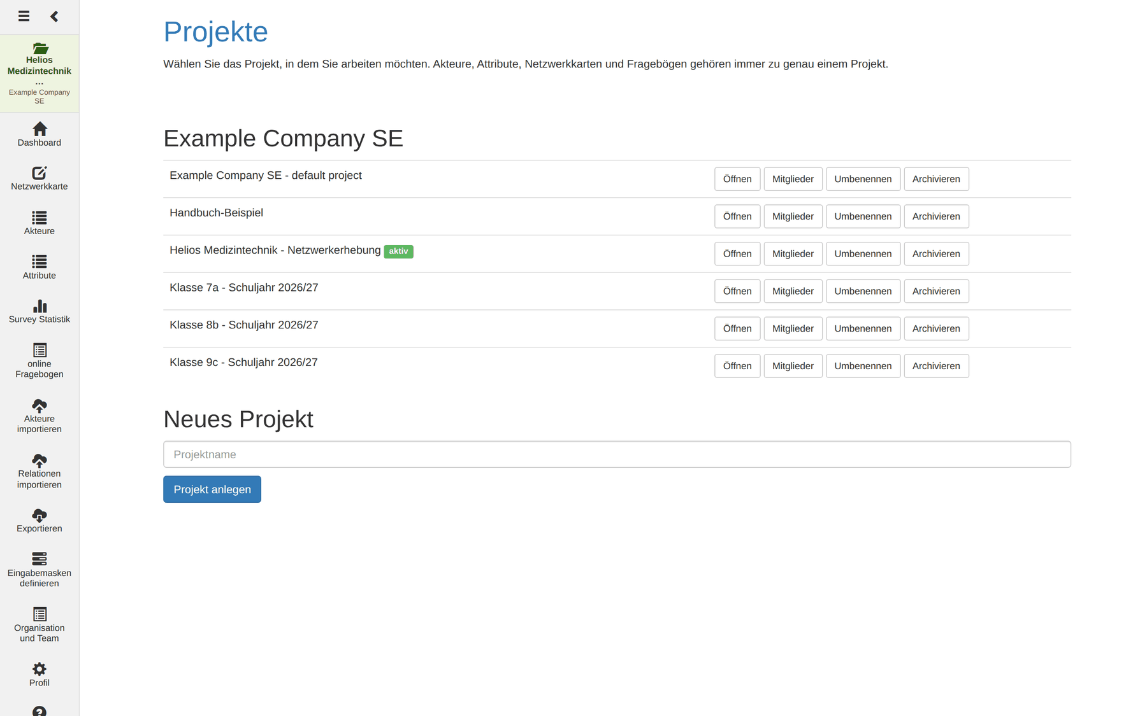Screen dimensions: 1147x716
Task: Open the hamburger menu icon
Action: pos(24,17)
